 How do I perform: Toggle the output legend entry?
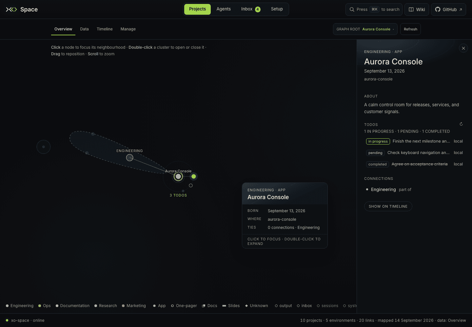point(284,306)
